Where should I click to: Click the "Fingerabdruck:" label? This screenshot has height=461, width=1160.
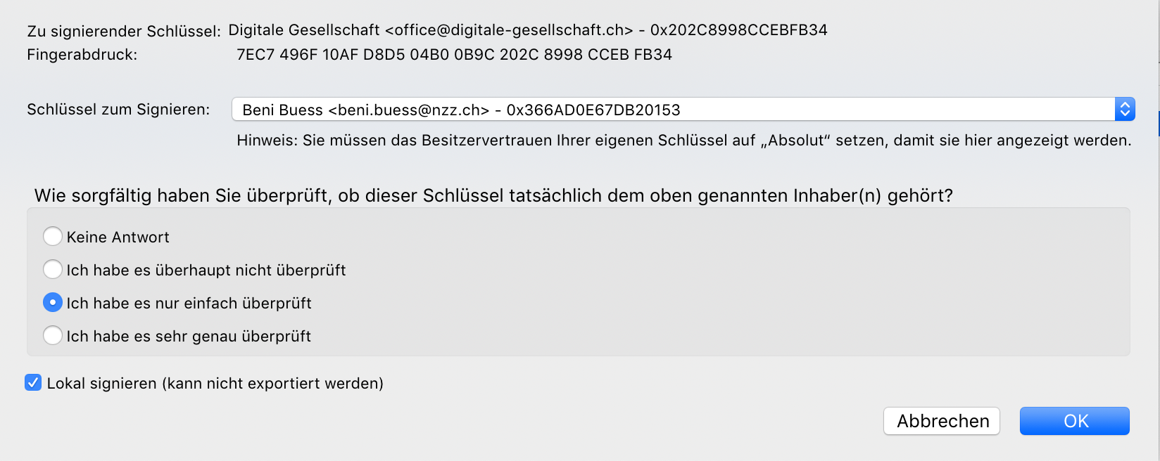coord(82,55)
